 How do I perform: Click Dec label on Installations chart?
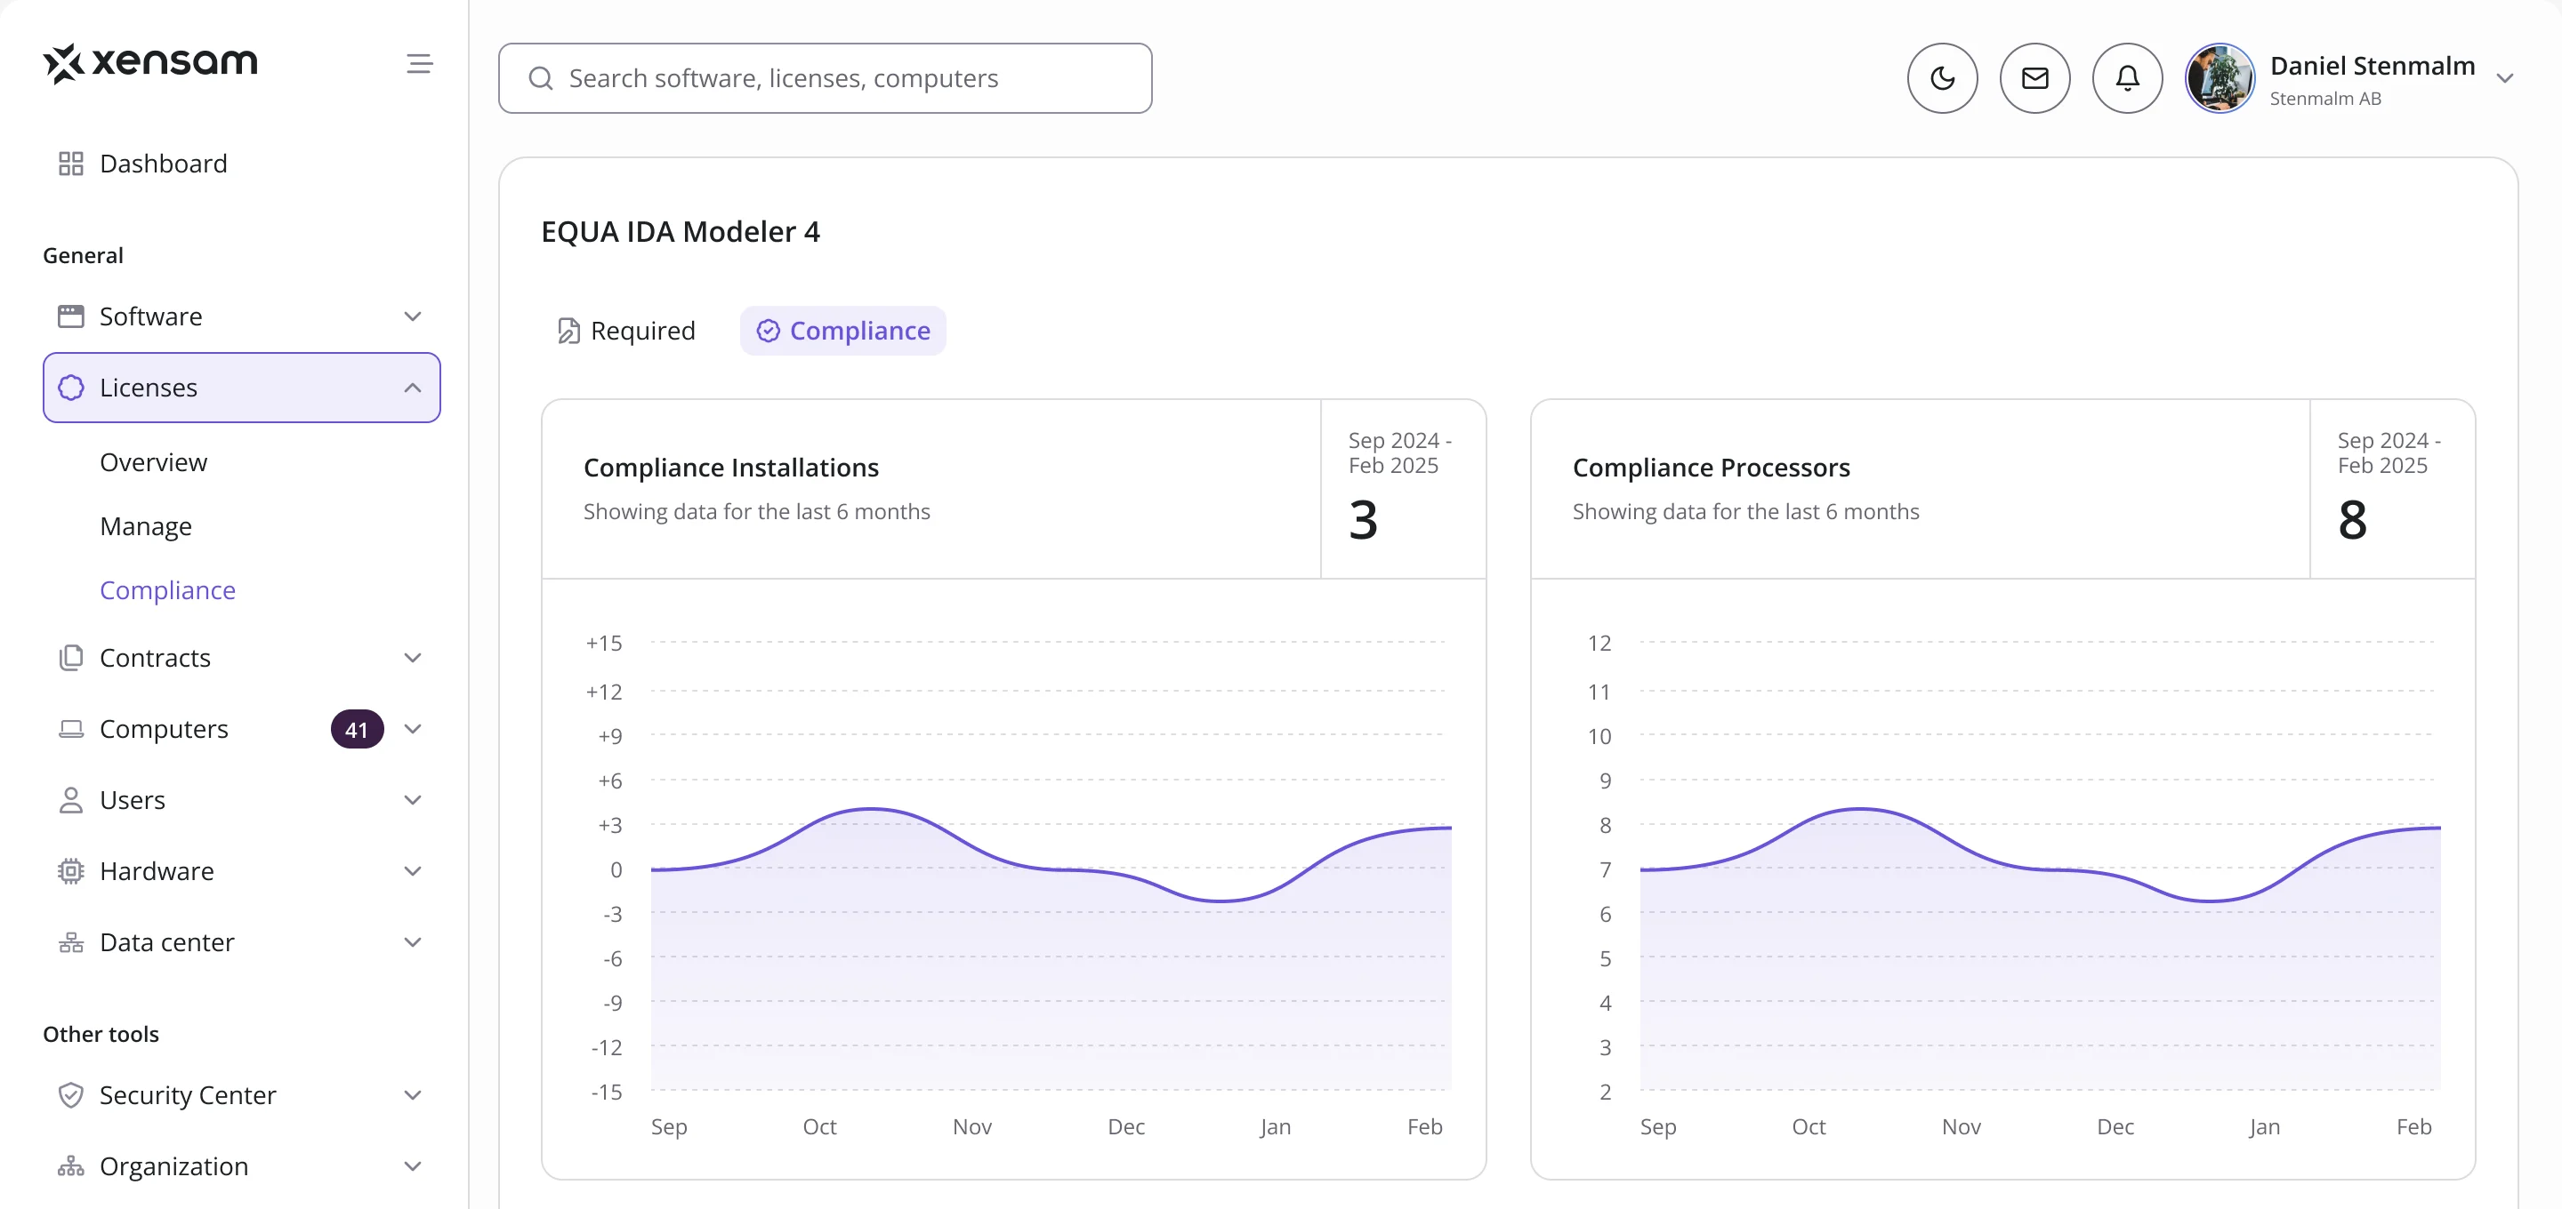pyautogui.click(x=1126, y=1126)
